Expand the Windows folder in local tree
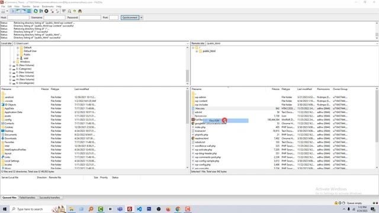379x213 pixels. (14, 62)
